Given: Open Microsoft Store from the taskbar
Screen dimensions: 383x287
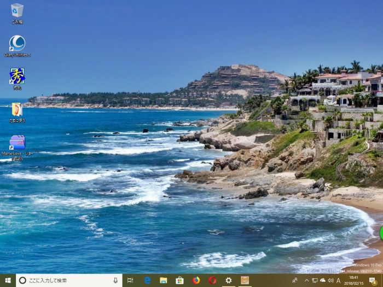Looking at the screenshot, I should (179, 280).
